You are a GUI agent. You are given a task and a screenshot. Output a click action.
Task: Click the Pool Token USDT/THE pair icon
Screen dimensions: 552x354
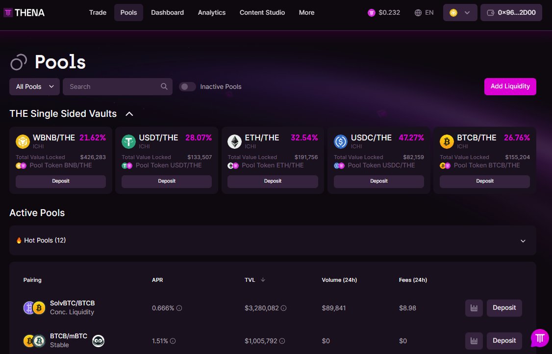click(127, 166)
